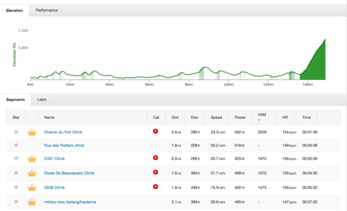The width and height of the screenshot is (347, 211).
Task: Click the Cat column header
Action: [156, 117]
